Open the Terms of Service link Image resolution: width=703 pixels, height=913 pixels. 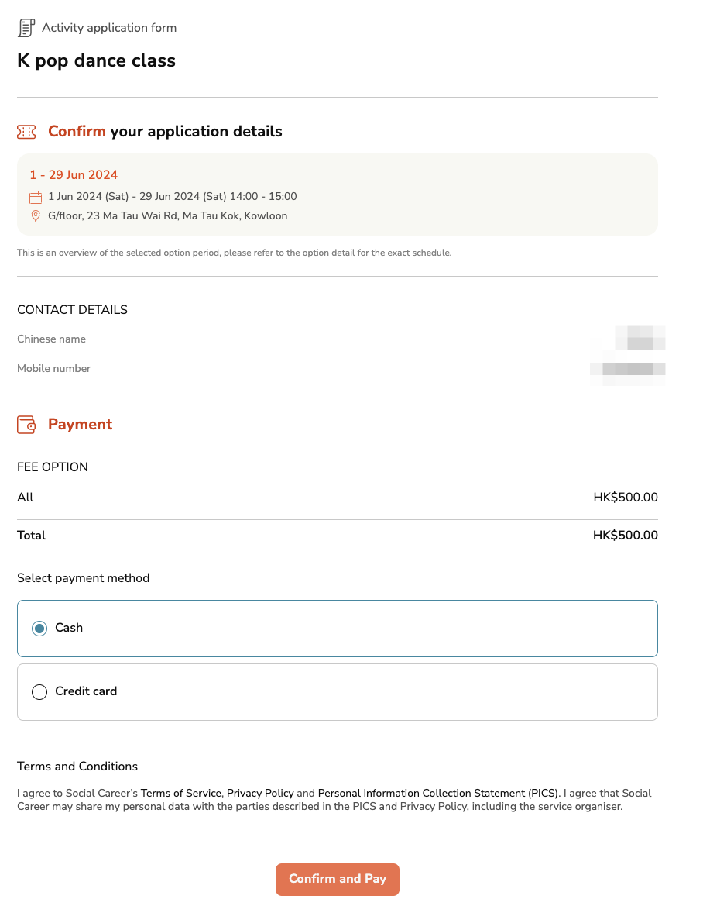[x=181, y=793]
